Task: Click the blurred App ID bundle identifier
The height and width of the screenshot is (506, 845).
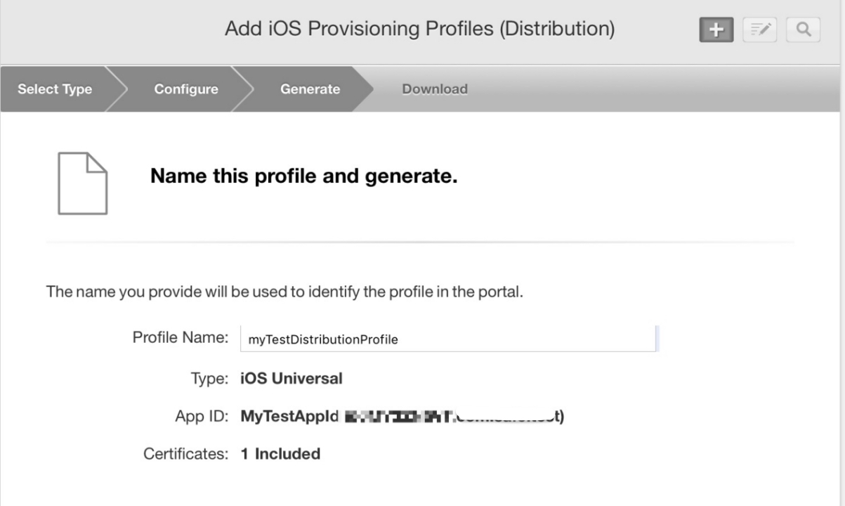Action: 454,417
